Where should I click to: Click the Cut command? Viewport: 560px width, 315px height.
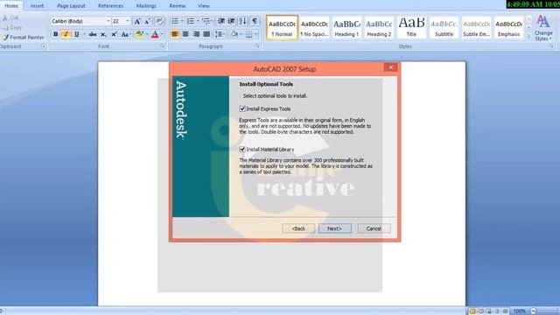(10, 17)
